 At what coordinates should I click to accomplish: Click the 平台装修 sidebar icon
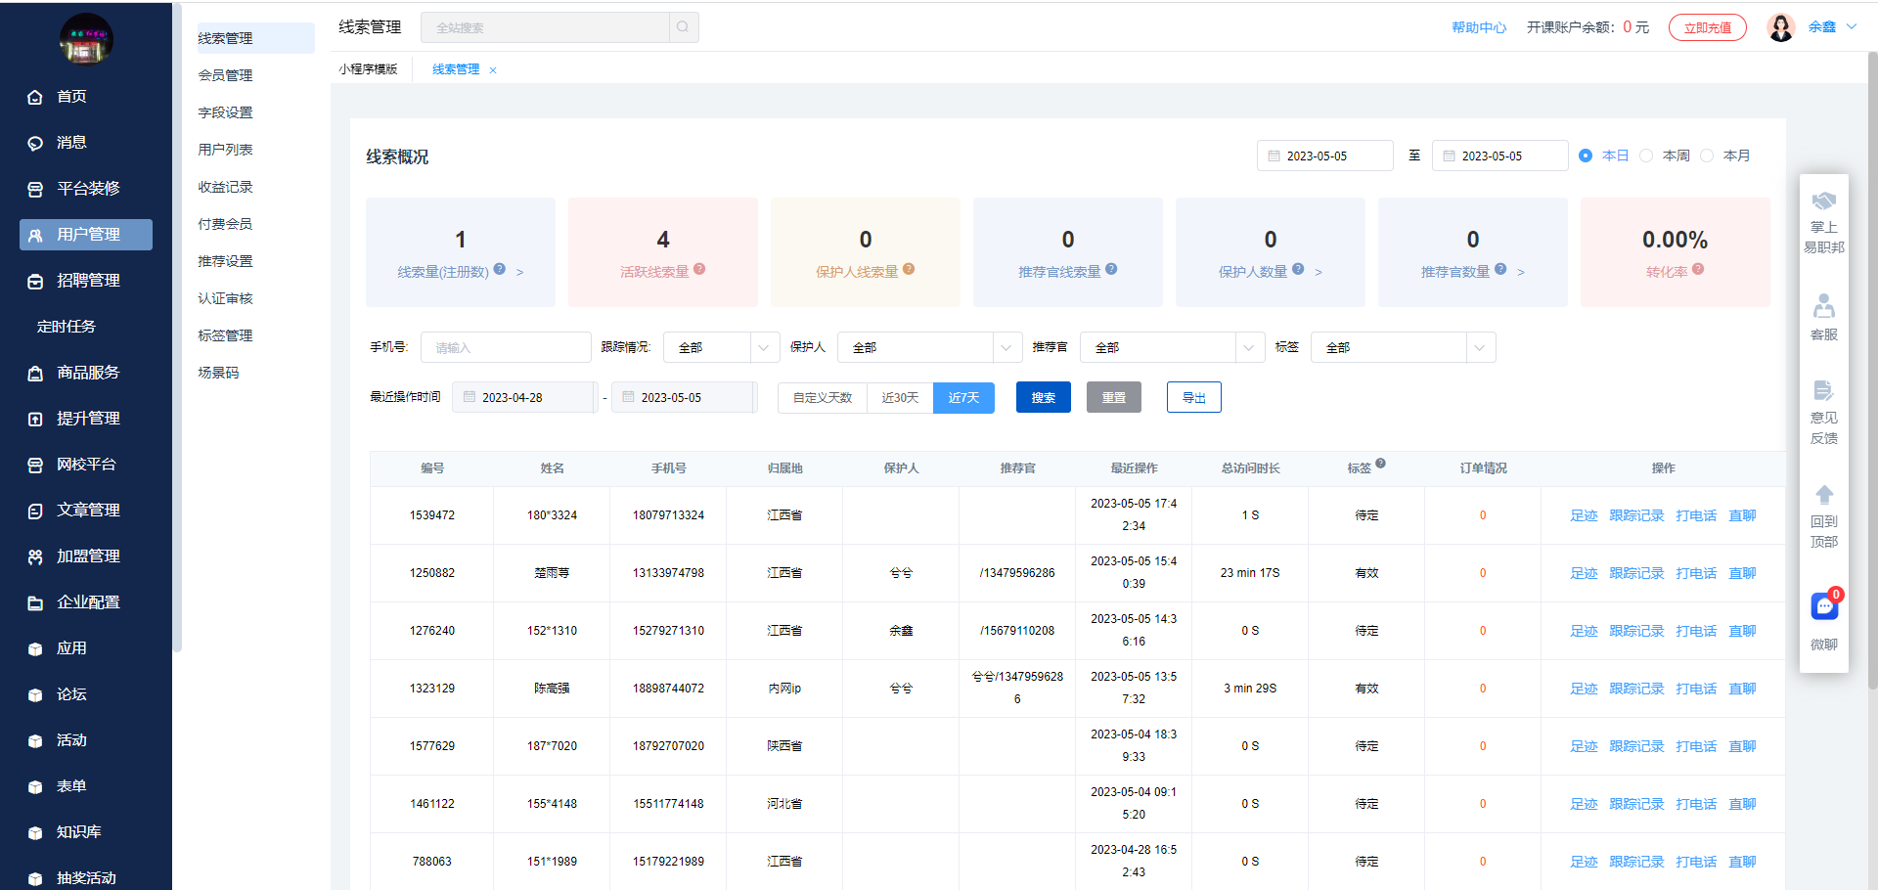pos(35,189)
